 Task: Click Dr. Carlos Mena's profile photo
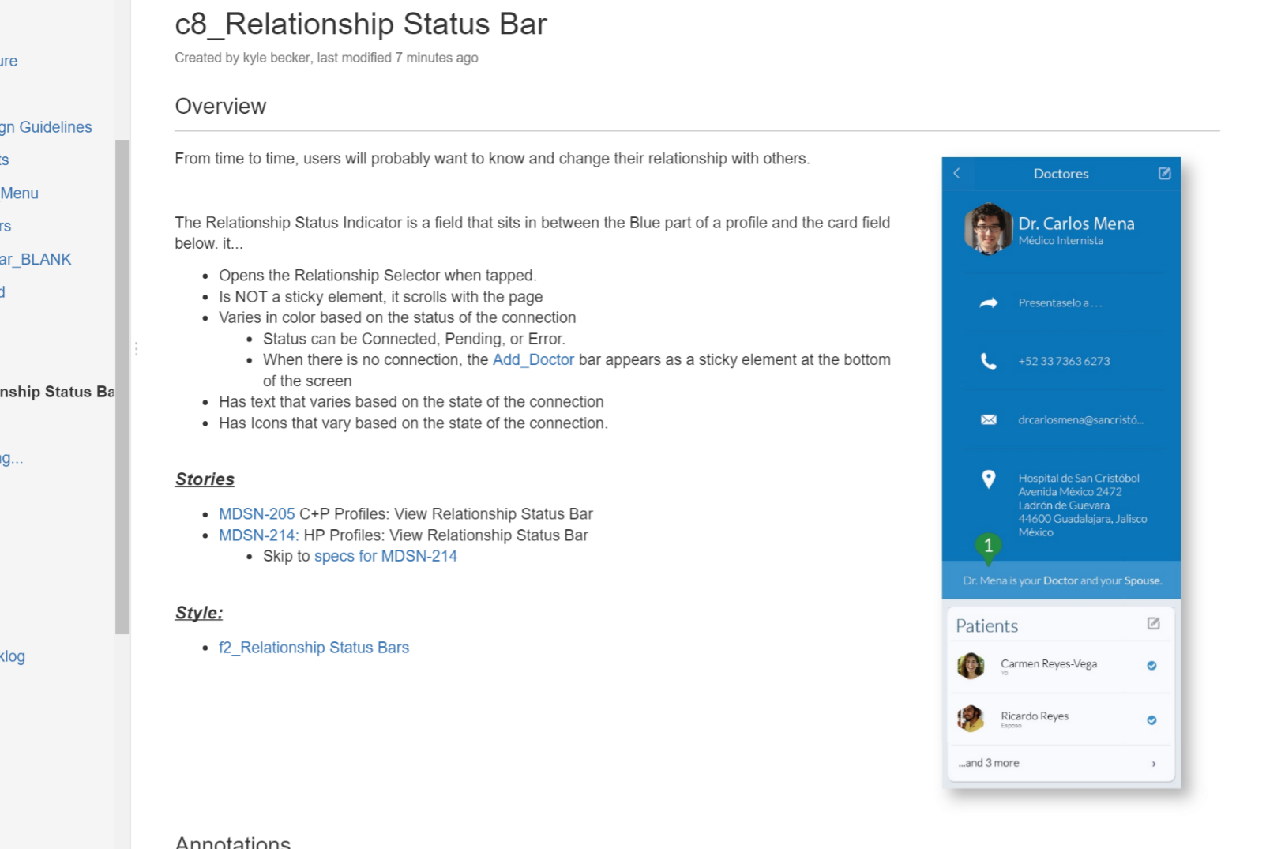[x=987, y=229]
